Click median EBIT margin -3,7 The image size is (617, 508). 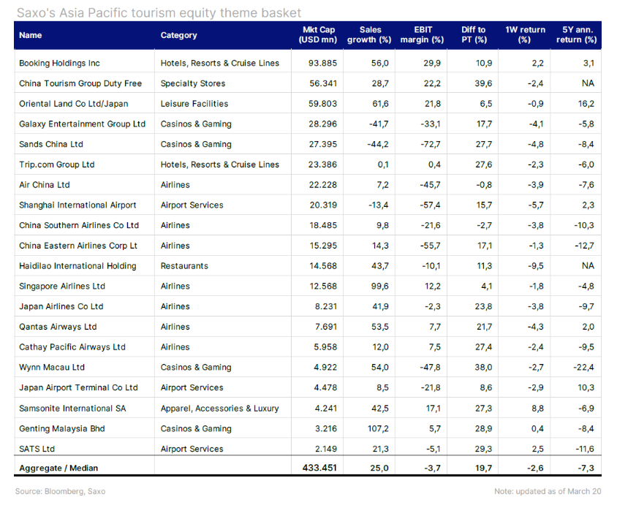[x=432, y=468]
